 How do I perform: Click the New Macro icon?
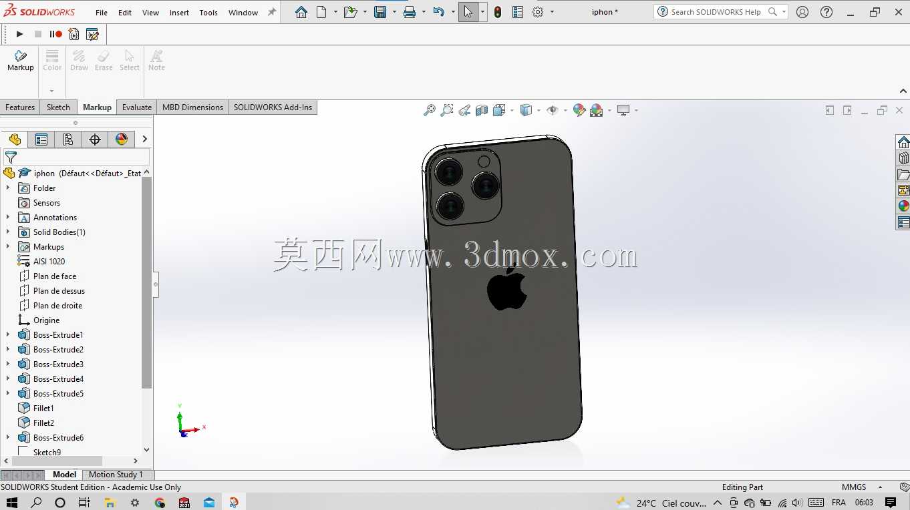74,34
